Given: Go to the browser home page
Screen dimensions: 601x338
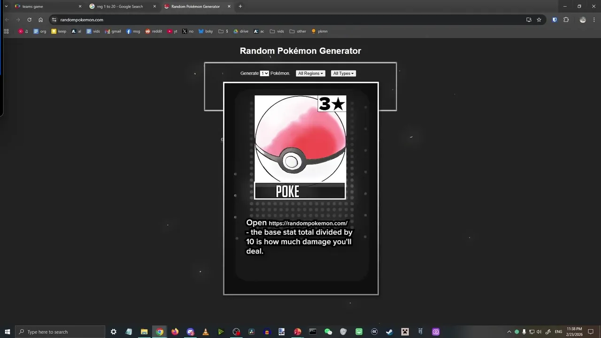Looking at the screenshot, I should (x=41, y=20).
